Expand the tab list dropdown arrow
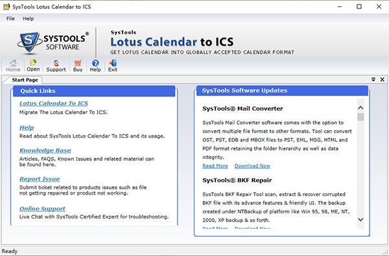 click(x=373, y=80)
